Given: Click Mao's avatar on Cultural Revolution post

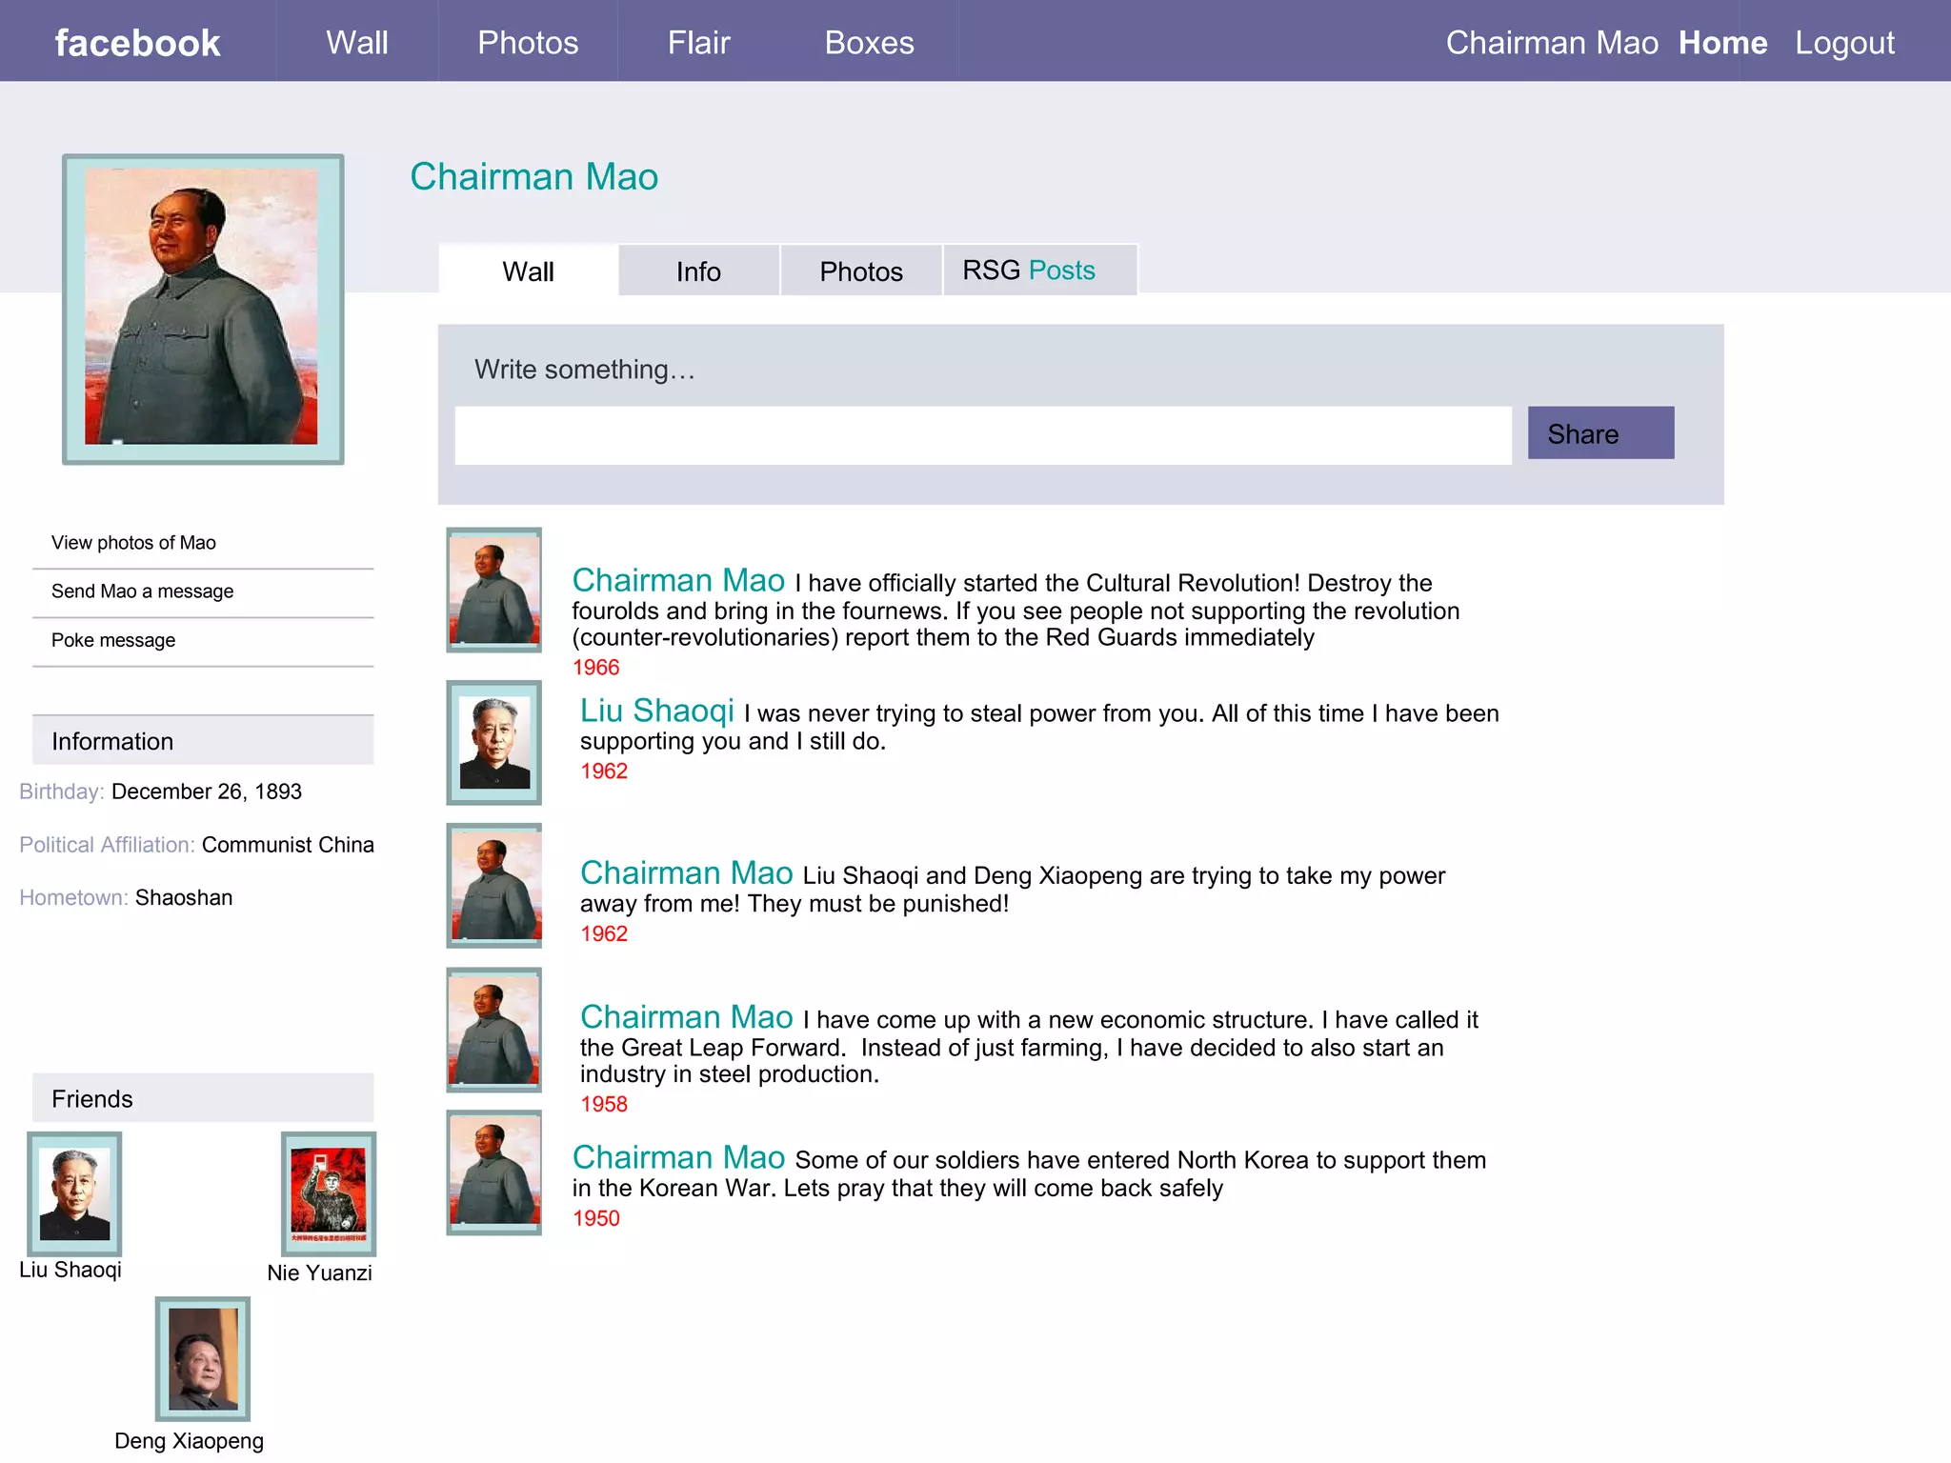Looking at the screenshot, I should (x=493, y=590).
